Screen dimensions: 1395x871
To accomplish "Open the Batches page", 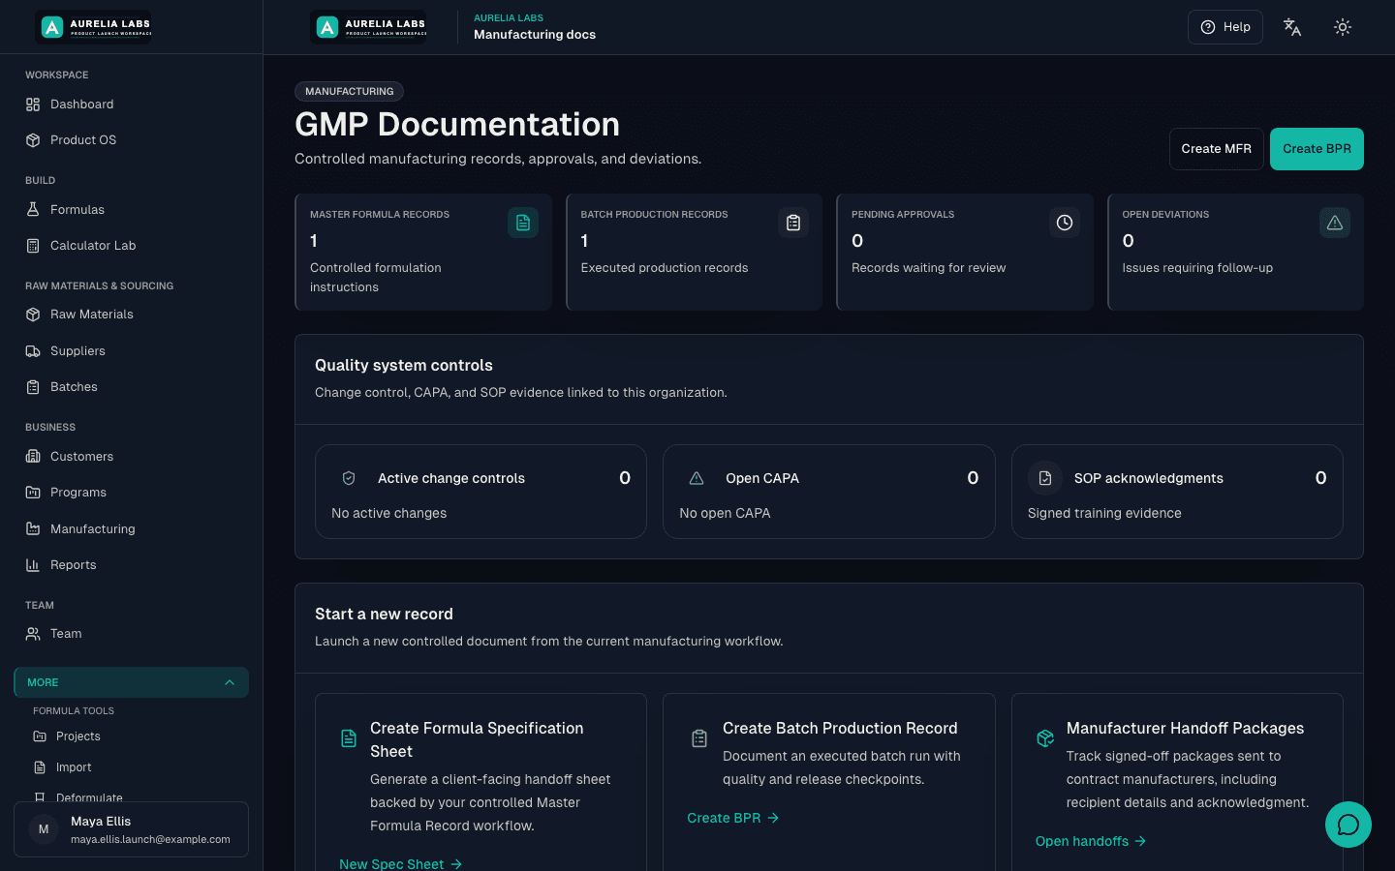I will pos(131,387).
